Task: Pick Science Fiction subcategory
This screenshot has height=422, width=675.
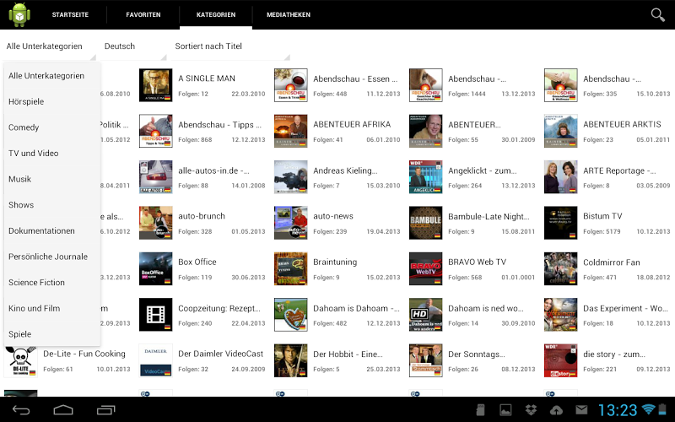Action: (36, 283)
